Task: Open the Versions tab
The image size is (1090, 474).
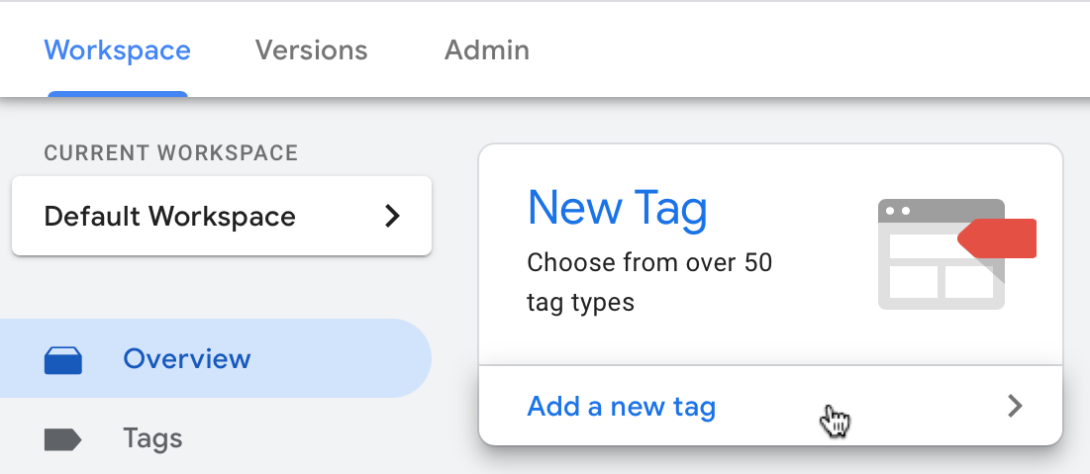Action: (311, 50)
